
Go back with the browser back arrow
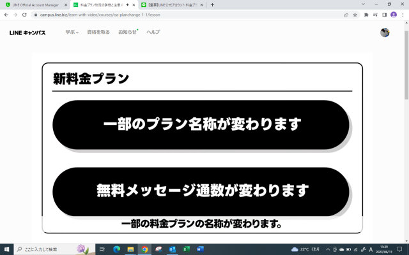[6, 15]
